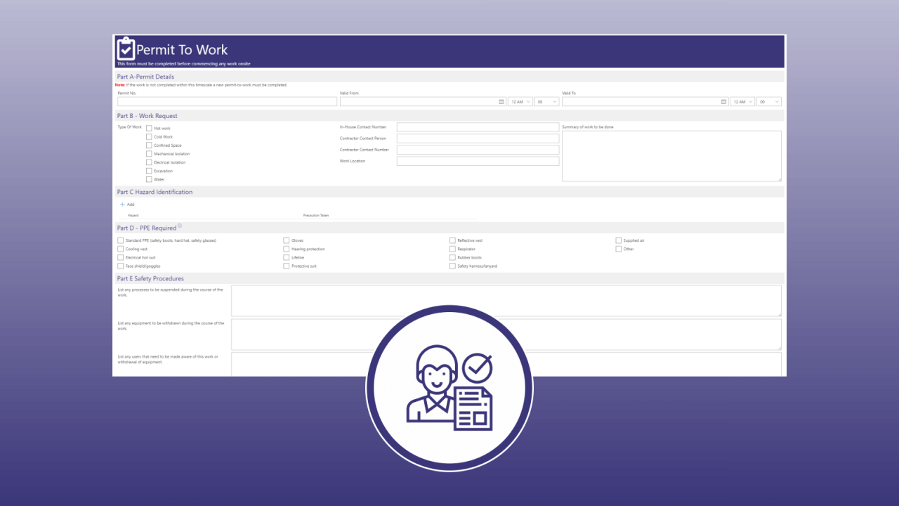
Task: Click the Hazard column header
Action: 133,215
